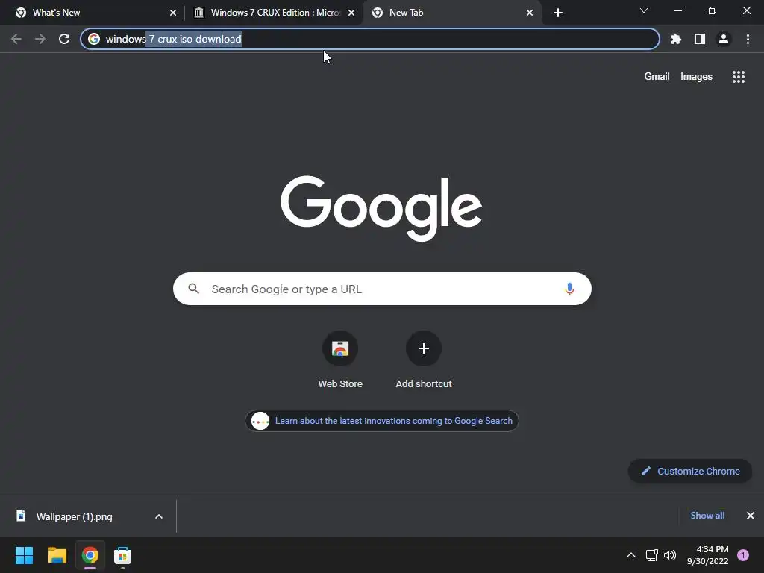Select the New Tab tab
This screenshot has height=573, width=764.
pyautogui.click(x=451, y=13)
